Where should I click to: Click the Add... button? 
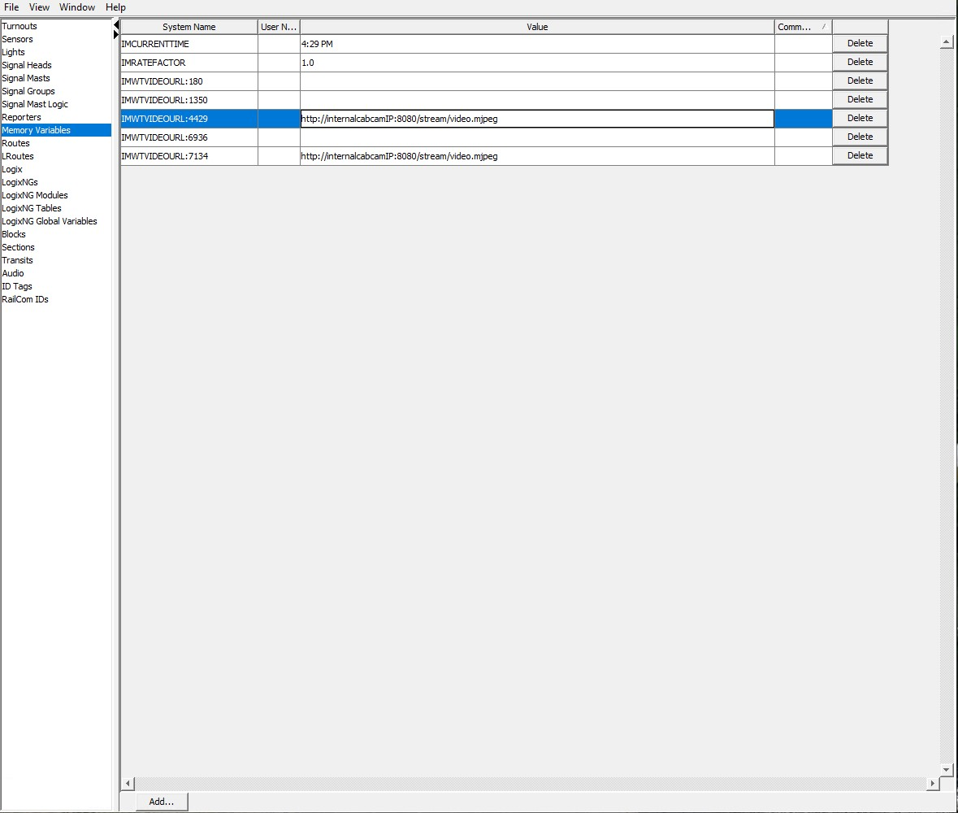pyautogui.click(x=161, y=801)
